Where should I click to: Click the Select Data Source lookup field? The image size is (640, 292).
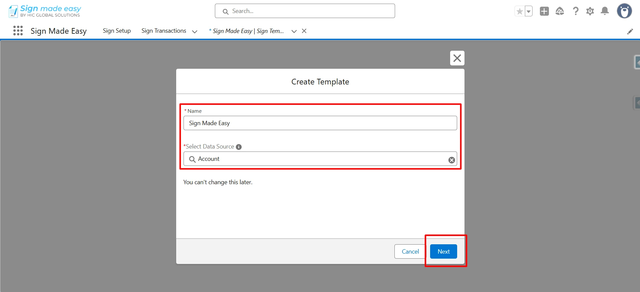pyautogui.click(x=320, y=159)
